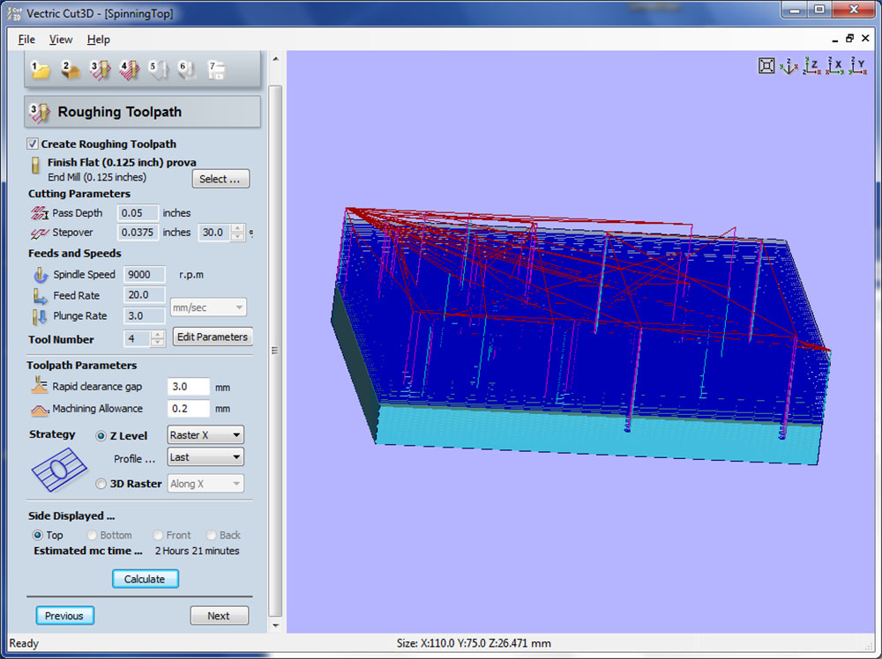
Task: Increase the stepover percentage spinner
Action: [238, 228]
